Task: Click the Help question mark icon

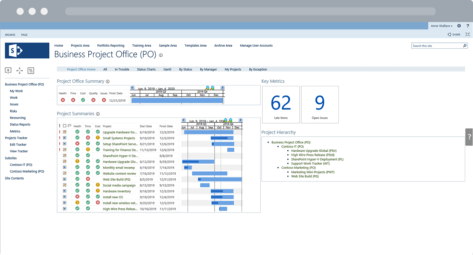Action: pyautogui.click(x=468, y=26)
